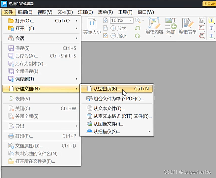Expand the 导出 submenu arrow
The height and width of the screenshot is (178, 216).
coord(77,126)
